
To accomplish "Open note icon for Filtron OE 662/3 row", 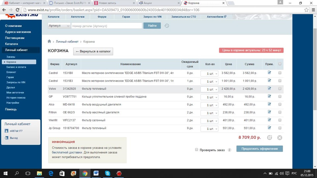I will click(269, 112).
